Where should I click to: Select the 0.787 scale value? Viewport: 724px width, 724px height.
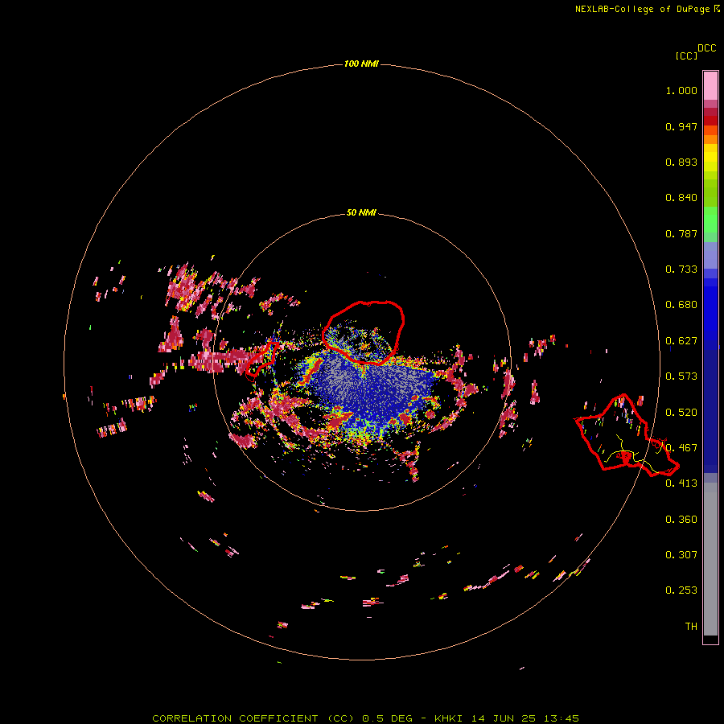pyautogui.click(x=681, y=233)
